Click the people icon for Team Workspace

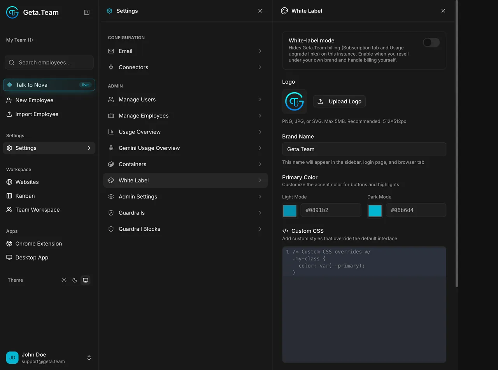(x=9, y=210)
